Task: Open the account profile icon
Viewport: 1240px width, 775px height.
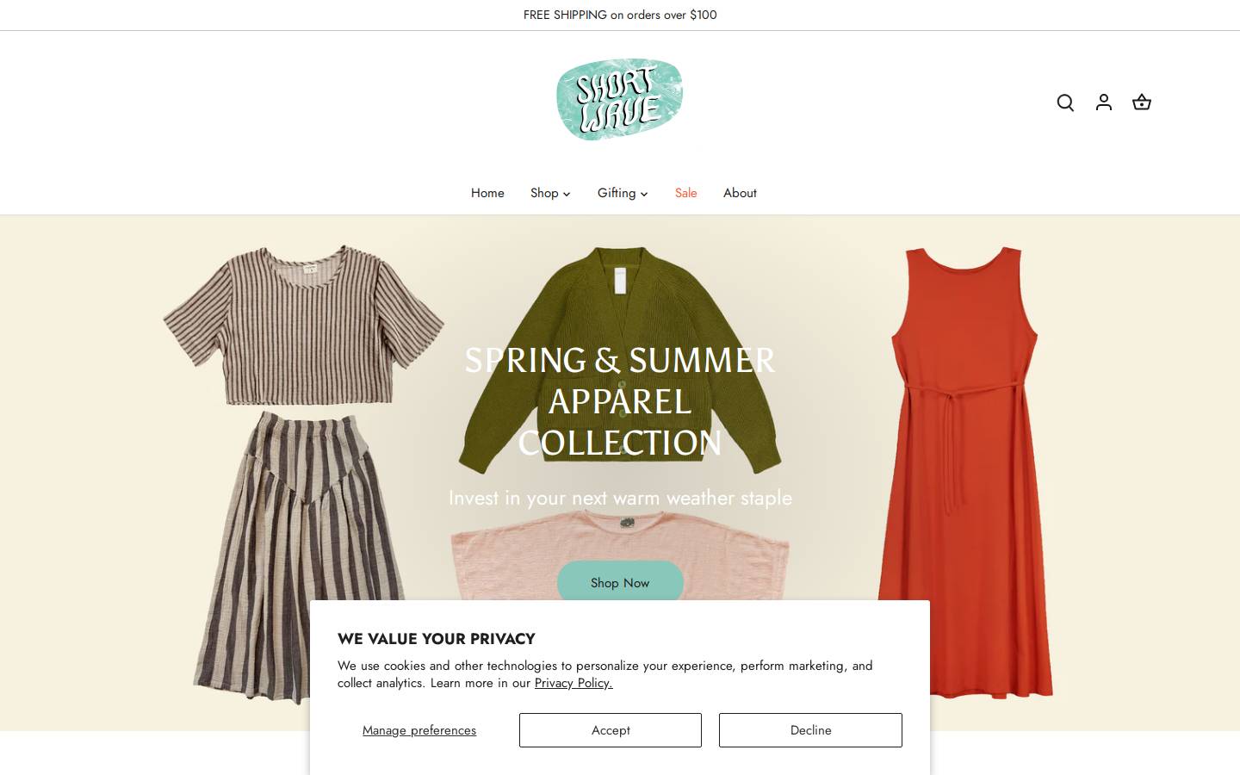Action: tap(1103, 102)
